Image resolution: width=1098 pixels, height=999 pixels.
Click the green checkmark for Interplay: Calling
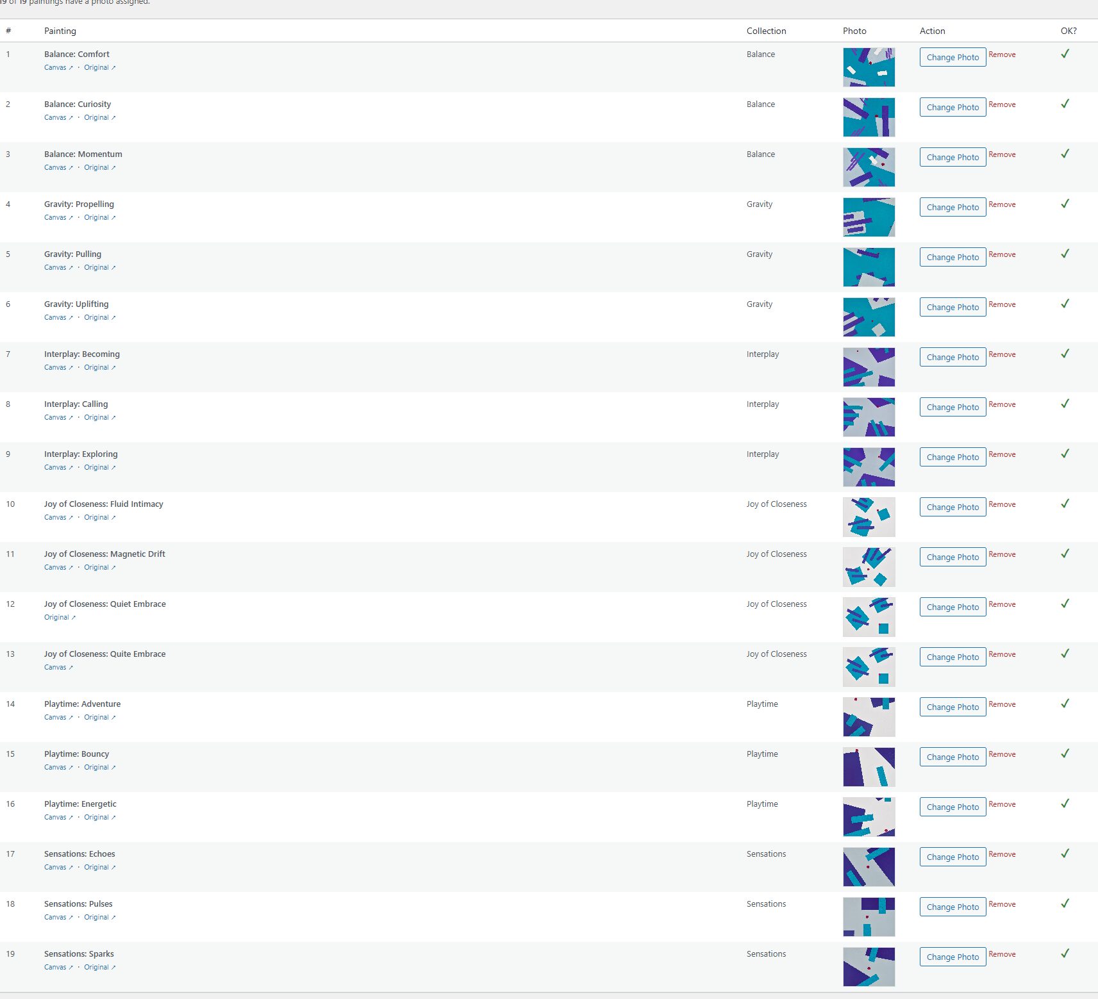(1065, 404)
